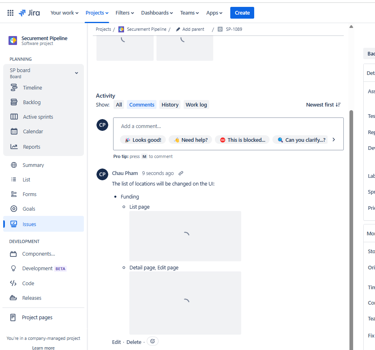Open the Detail page, Edit page image
This screenshot has width=375, height=350.
pyautogui.click(x=185, y=303)
